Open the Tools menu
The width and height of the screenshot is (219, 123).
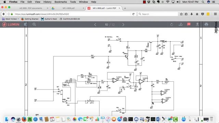[x=73, y=2]
